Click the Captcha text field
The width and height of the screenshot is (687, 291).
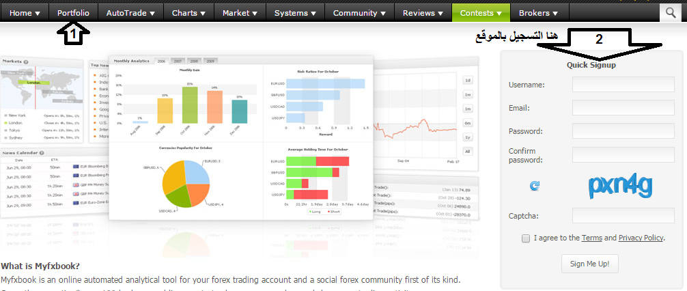click(x=623, y=216)
